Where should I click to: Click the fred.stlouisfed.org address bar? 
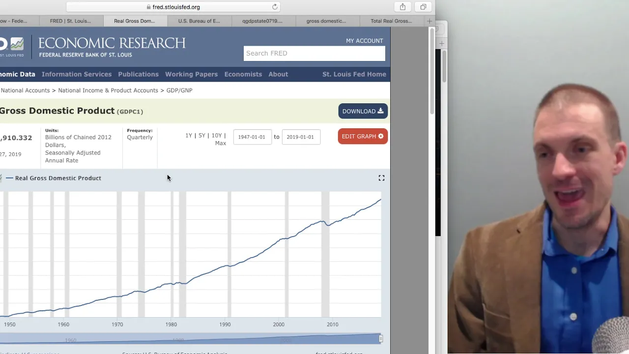173,7
